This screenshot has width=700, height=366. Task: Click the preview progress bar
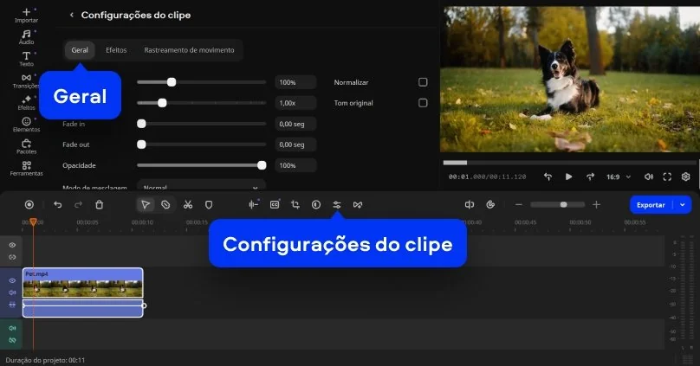pos(570,163)
